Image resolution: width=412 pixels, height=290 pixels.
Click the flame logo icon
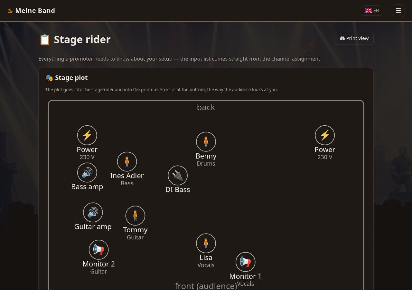pos(10,11)
